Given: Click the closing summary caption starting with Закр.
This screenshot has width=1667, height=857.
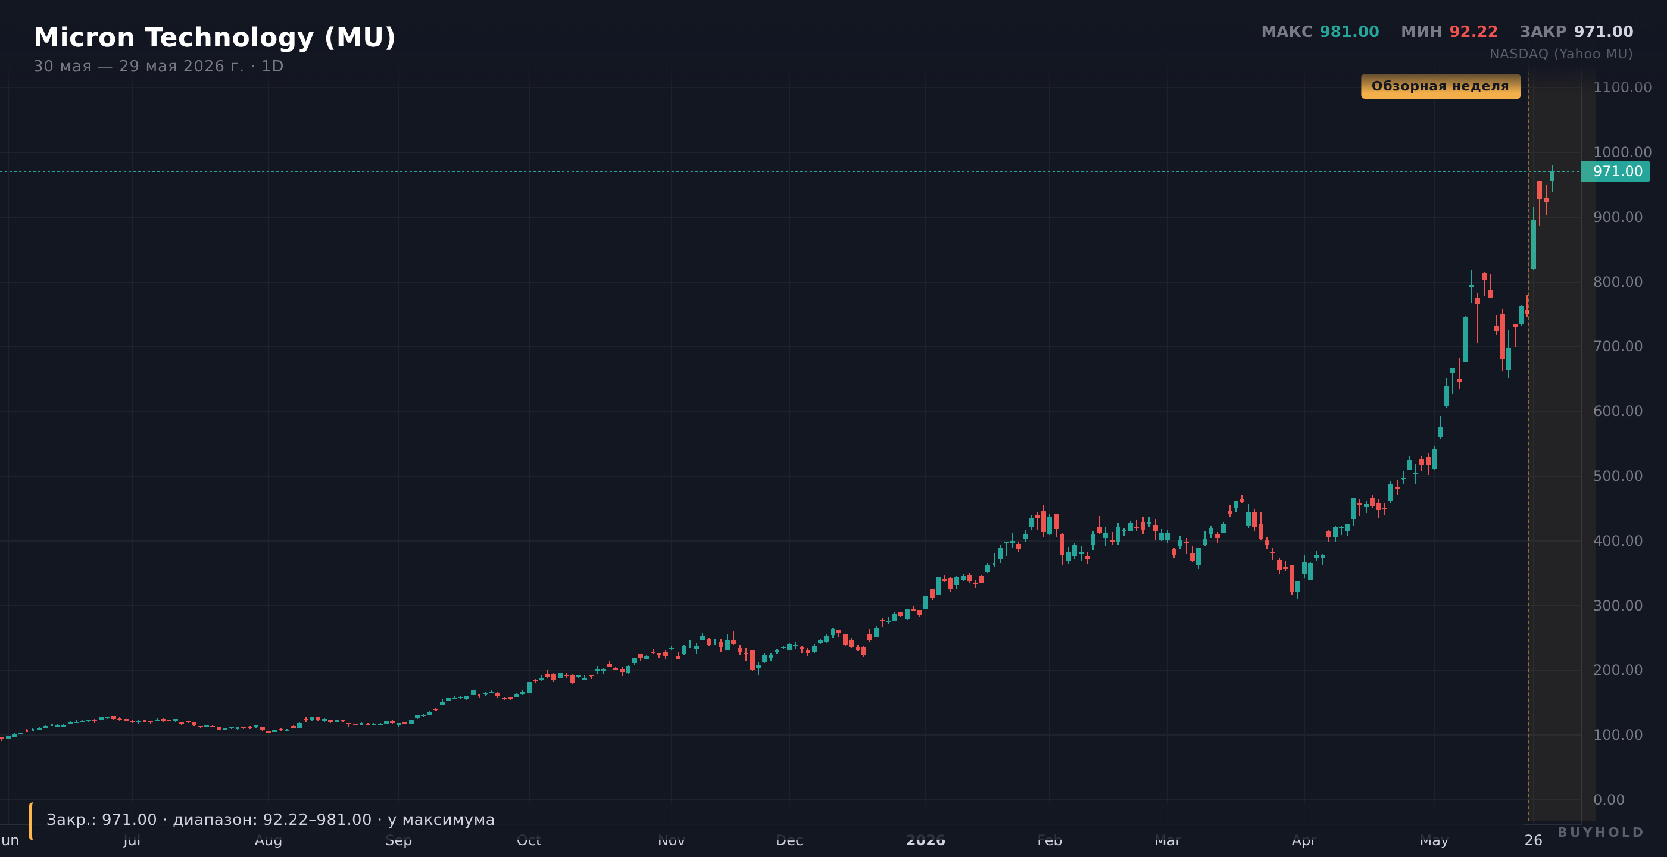Looking at the screenshot, I should click(270, 820).
